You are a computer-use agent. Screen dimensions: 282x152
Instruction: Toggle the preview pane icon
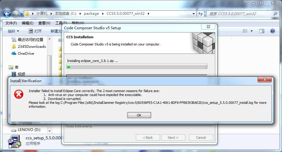click(x=262, y=31)
